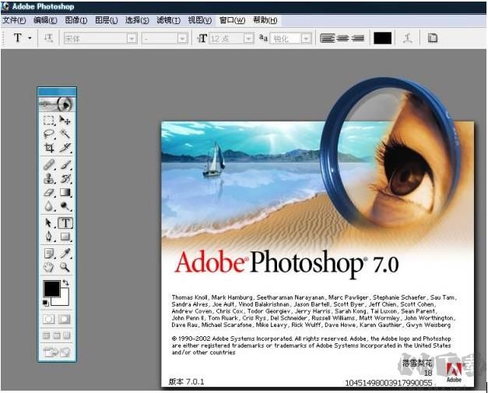
Task: Open the 文件(F) menu
Action: tap(14, 20)
